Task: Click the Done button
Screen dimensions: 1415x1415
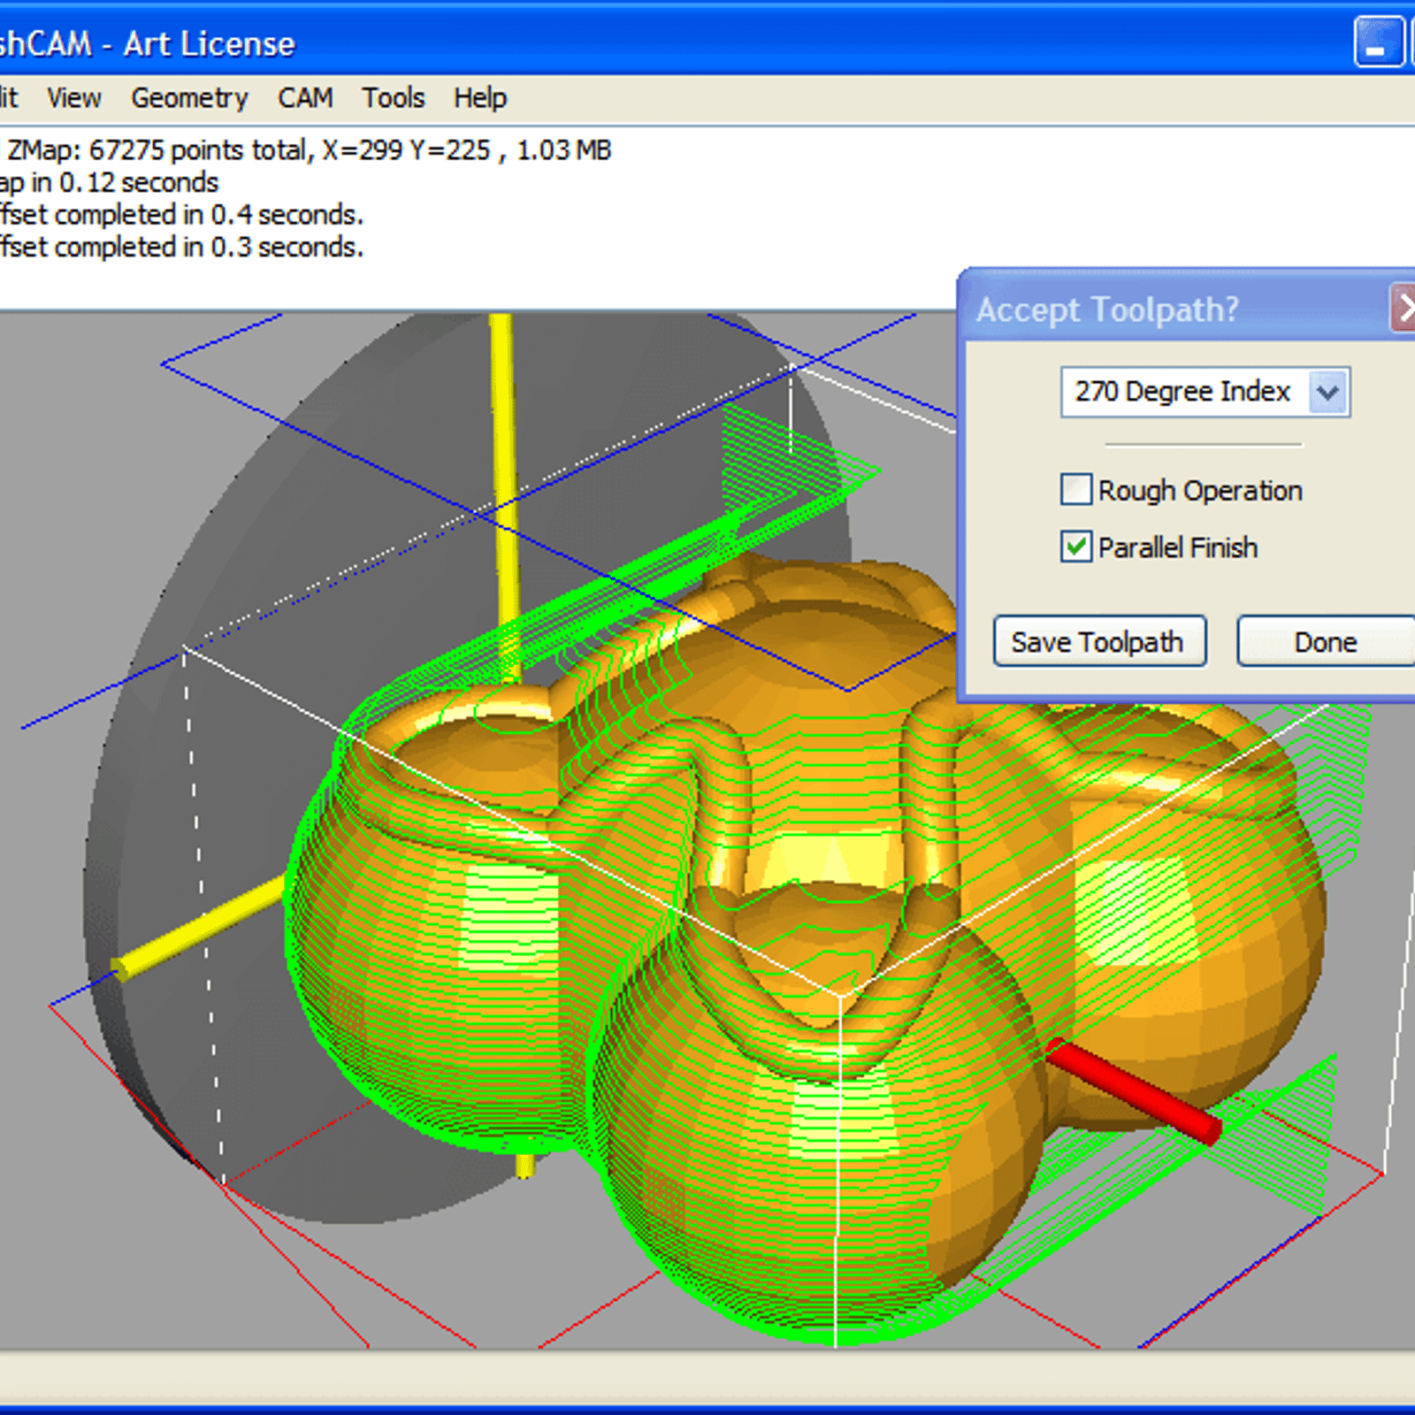Action: (1326, 641)
